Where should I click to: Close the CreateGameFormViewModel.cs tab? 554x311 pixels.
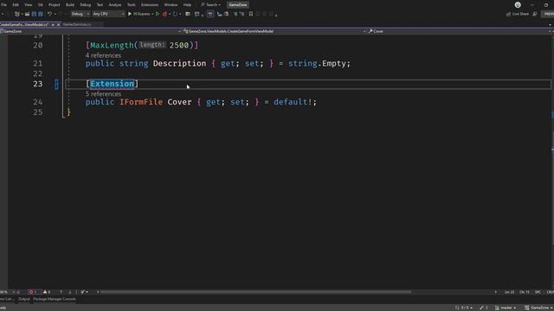point(58,25)
